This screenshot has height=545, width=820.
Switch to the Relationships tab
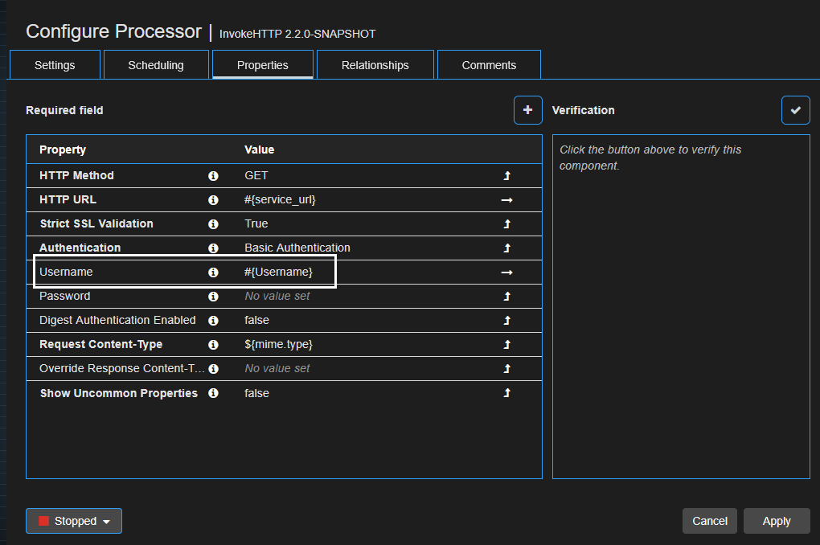(375, 64)
